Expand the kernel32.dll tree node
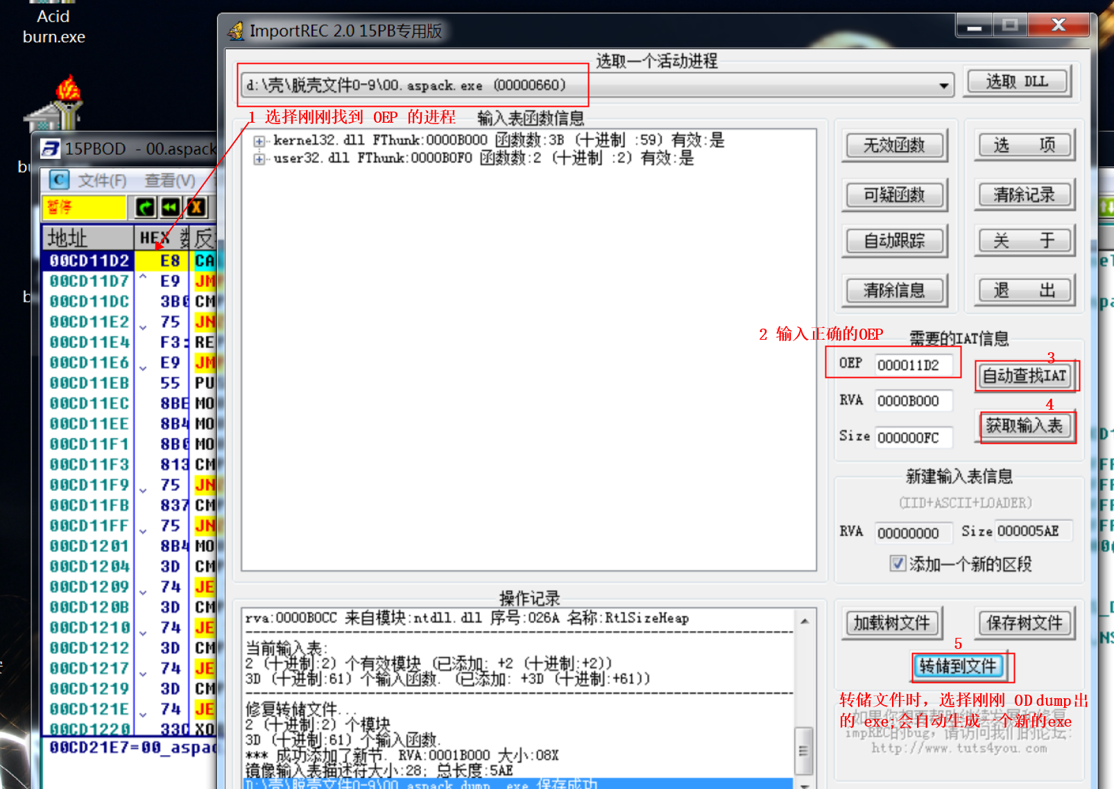The width and height of the screenshot is (1114, 789). (259, 140)
